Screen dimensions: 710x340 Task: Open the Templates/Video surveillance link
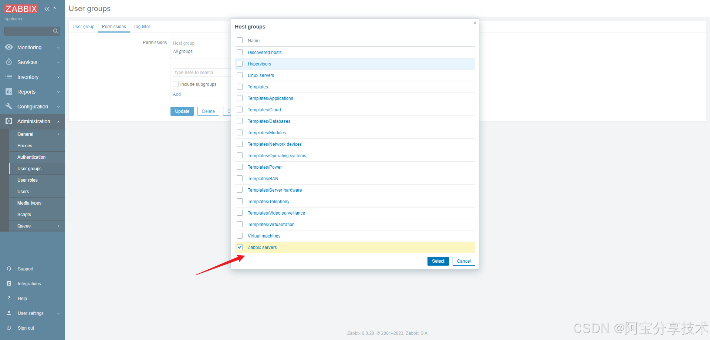(276, 213)
